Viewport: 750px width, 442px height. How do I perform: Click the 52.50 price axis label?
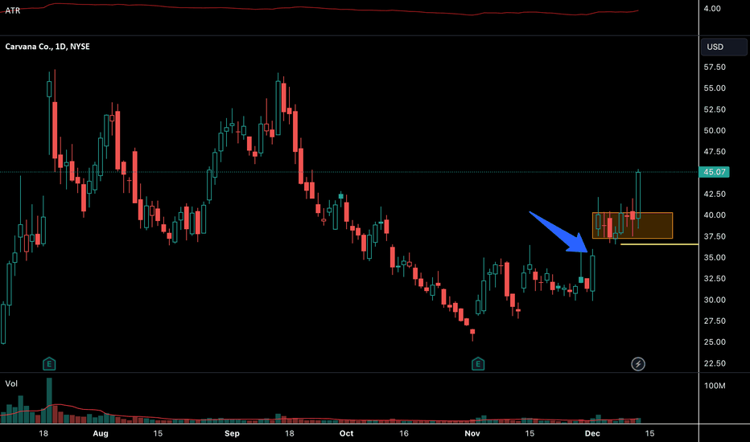[715, 109]
